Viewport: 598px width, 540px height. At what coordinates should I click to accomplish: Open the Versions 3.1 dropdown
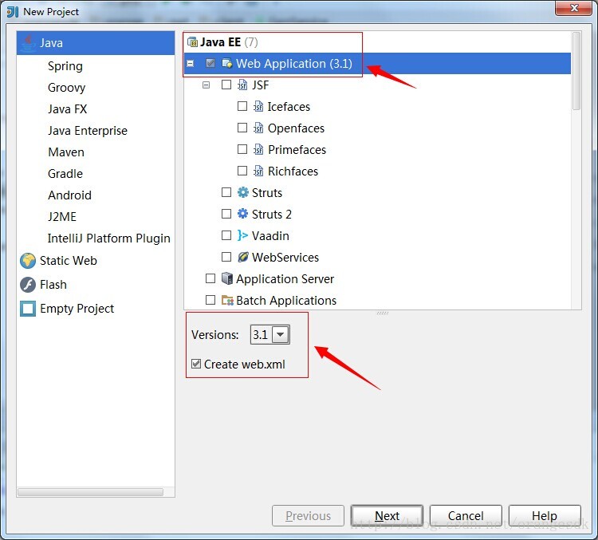(x=281, y=335)
